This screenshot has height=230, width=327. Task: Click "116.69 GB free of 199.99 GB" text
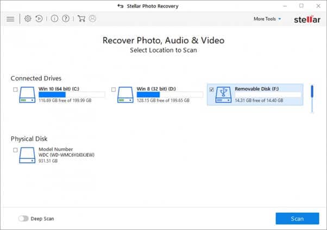pyautogui.click(x=65, y=100)
